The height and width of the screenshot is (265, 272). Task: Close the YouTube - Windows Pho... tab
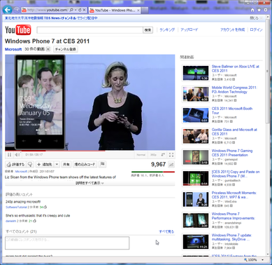pos(138,11)
